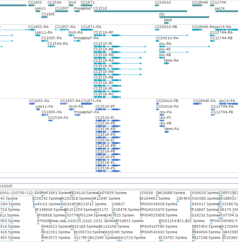Select transcript Orc6-RA
This screenshot has height=242, width=238.
(76, 33)
